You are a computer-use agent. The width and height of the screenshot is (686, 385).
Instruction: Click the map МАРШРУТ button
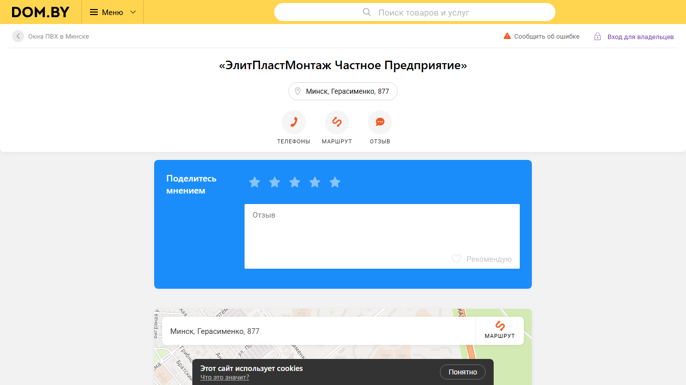point(500,331)
